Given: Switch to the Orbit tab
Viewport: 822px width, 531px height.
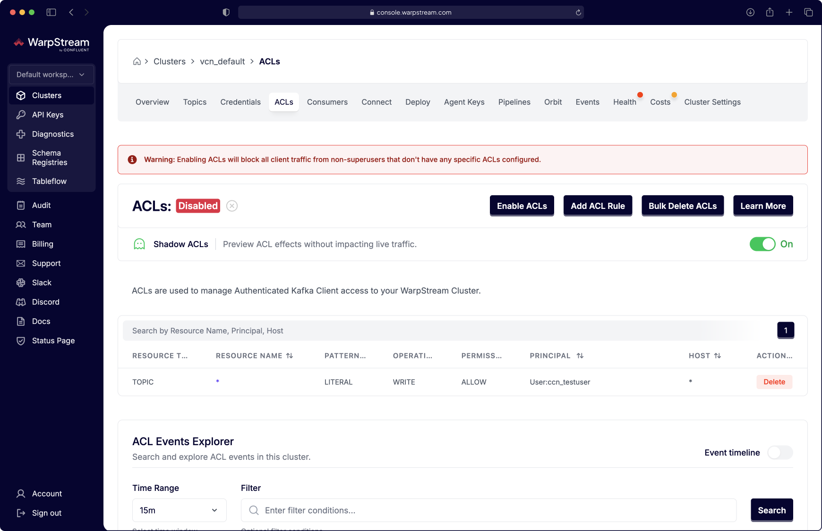Looking at the screenshot, I should (x=553, y=102).
